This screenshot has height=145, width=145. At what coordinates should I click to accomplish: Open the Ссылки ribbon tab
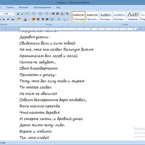10,7
